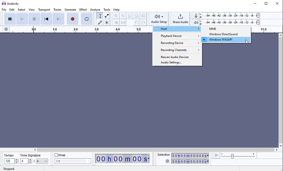Viewport: 283px width, 171px height.
Task: Click the Pause button
Action: pos(10,19)
